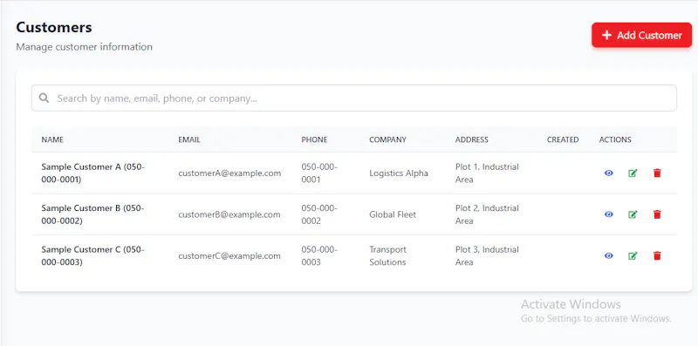Click the CREATED column header
The image size is (698, 346).
(x=563, y=139)
